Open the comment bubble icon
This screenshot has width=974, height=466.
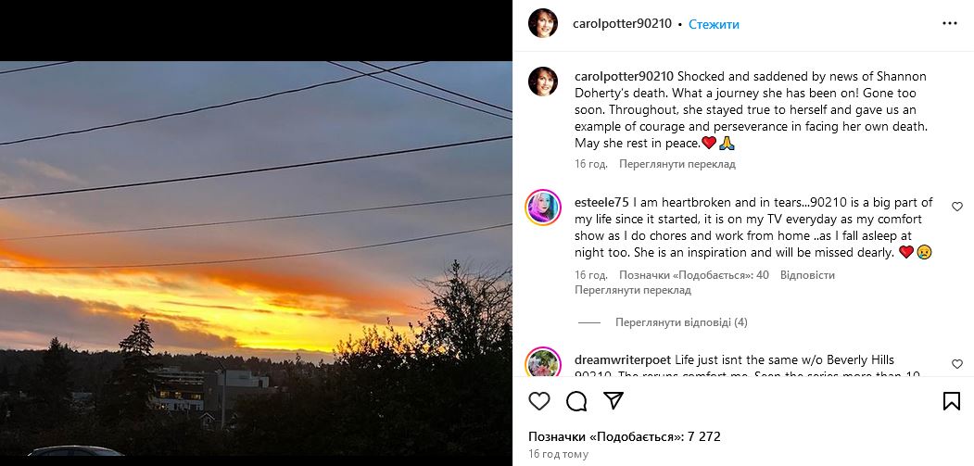coord(576,401)
